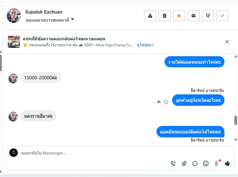Click reply arrow beside ลูกค้าอยู่จังหวัดอะไรคะ message
The image size is (238, 177).
click(159, 102)
